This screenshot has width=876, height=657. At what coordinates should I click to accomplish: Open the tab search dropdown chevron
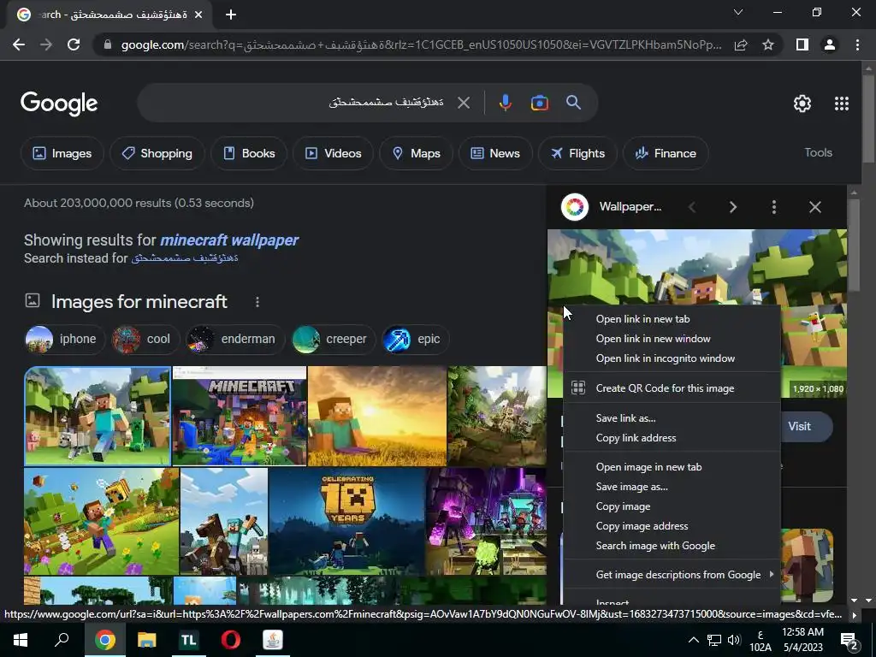tap(738, 12)
